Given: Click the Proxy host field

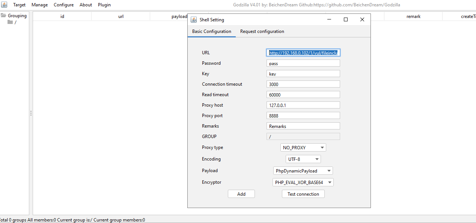Looking at the screenshot, I should 303,105.
